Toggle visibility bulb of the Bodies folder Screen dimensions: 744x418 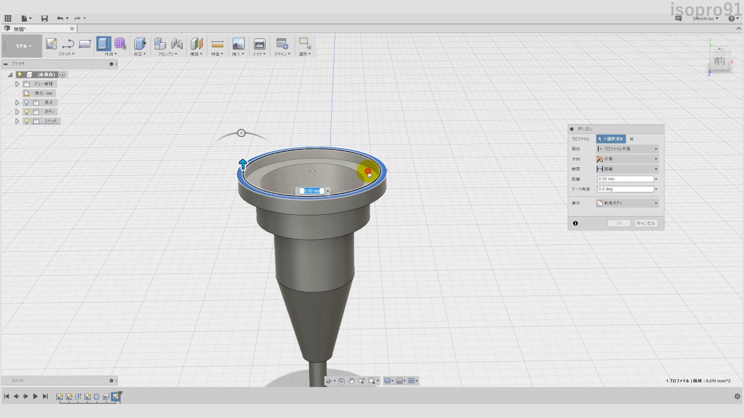click(x=26, y=111)
